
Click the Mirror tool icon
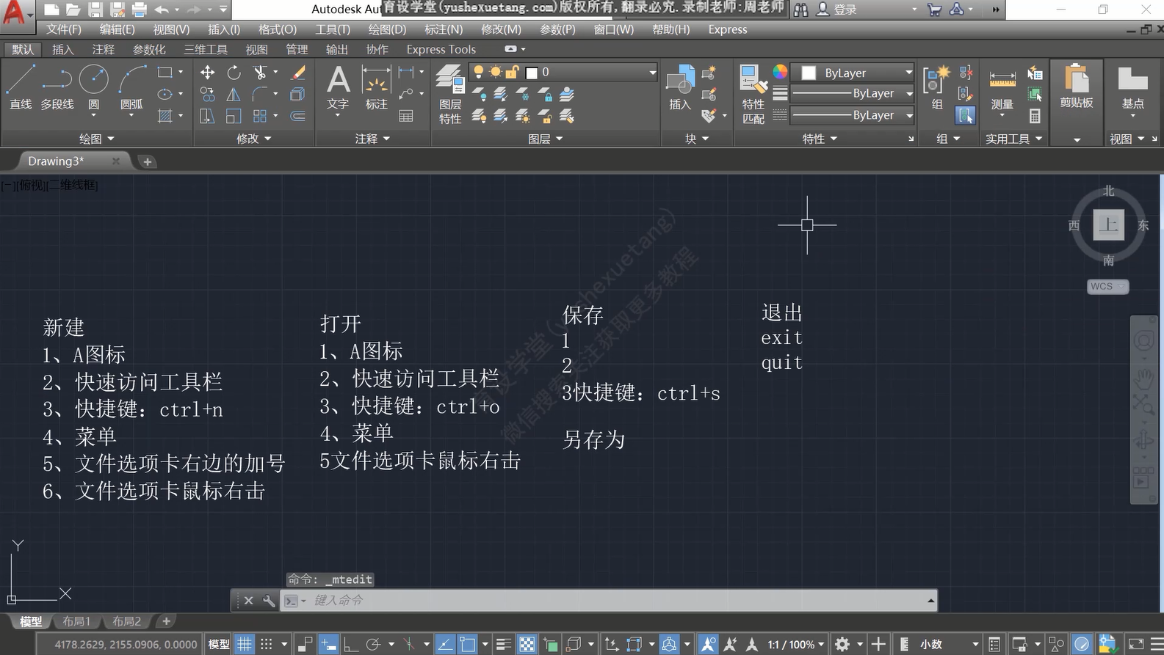click(x=234, y=94)
